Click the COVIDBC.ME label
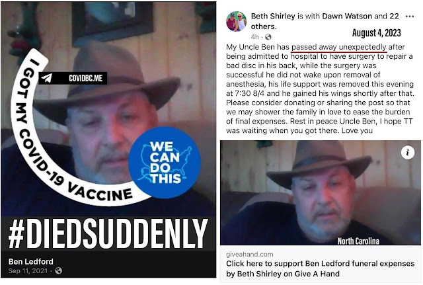Image resolution: width=423 pixels, height=285 pixels. coord(85,78)
